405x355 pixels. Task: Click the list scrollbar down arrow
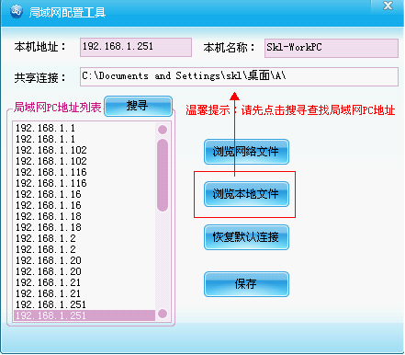pyautogui.click(x=163, y=314)
